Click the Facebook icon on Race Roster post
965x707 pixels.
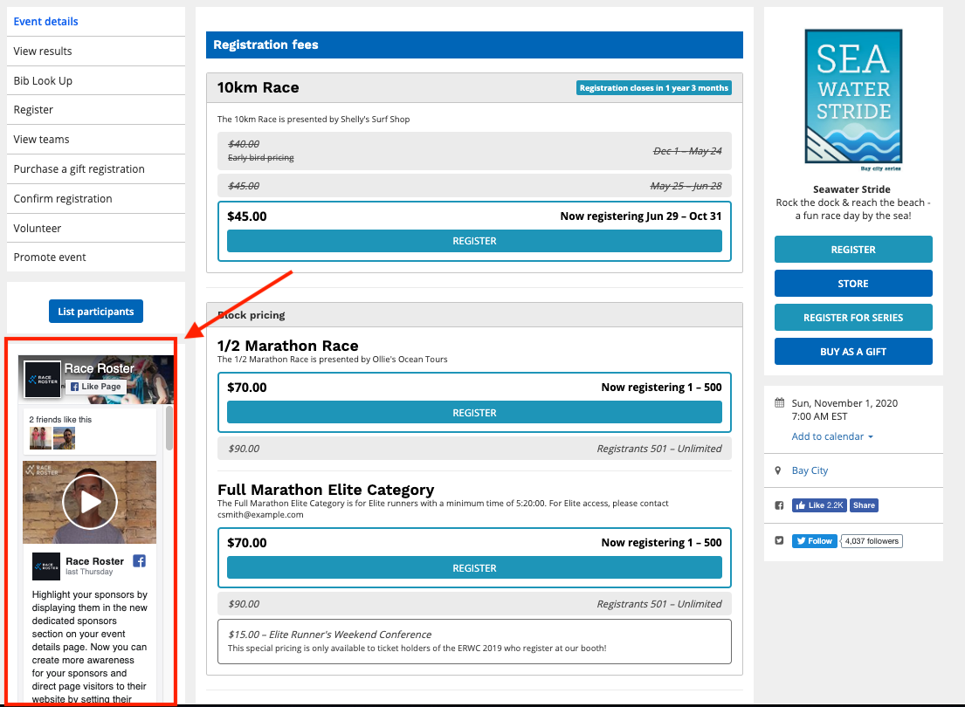139,561
